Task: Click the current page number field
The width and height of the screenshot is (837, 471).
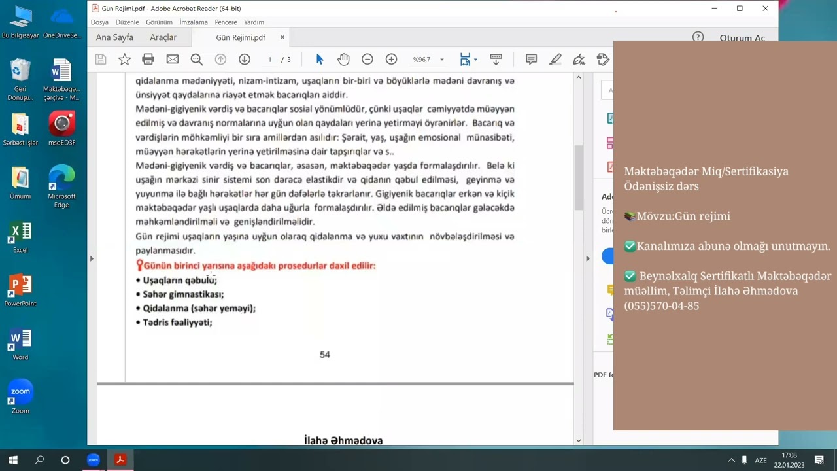Action: (269, 60)
